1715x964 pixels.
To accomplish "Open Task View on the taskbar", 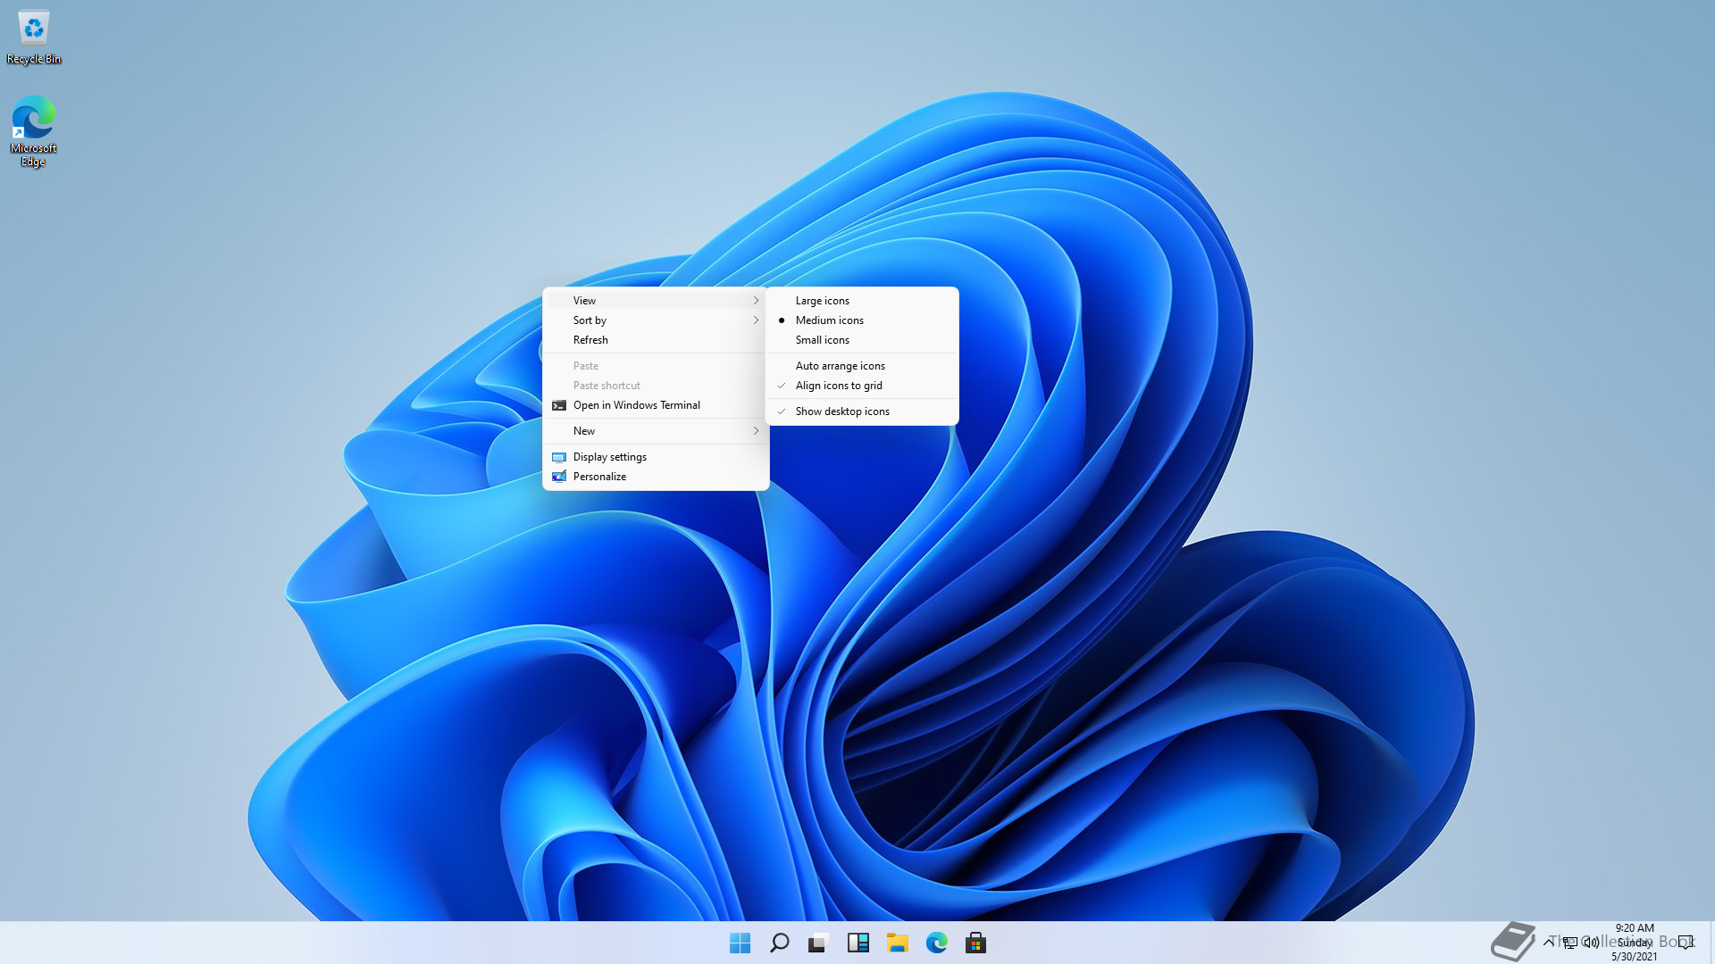I will point(818,943).
